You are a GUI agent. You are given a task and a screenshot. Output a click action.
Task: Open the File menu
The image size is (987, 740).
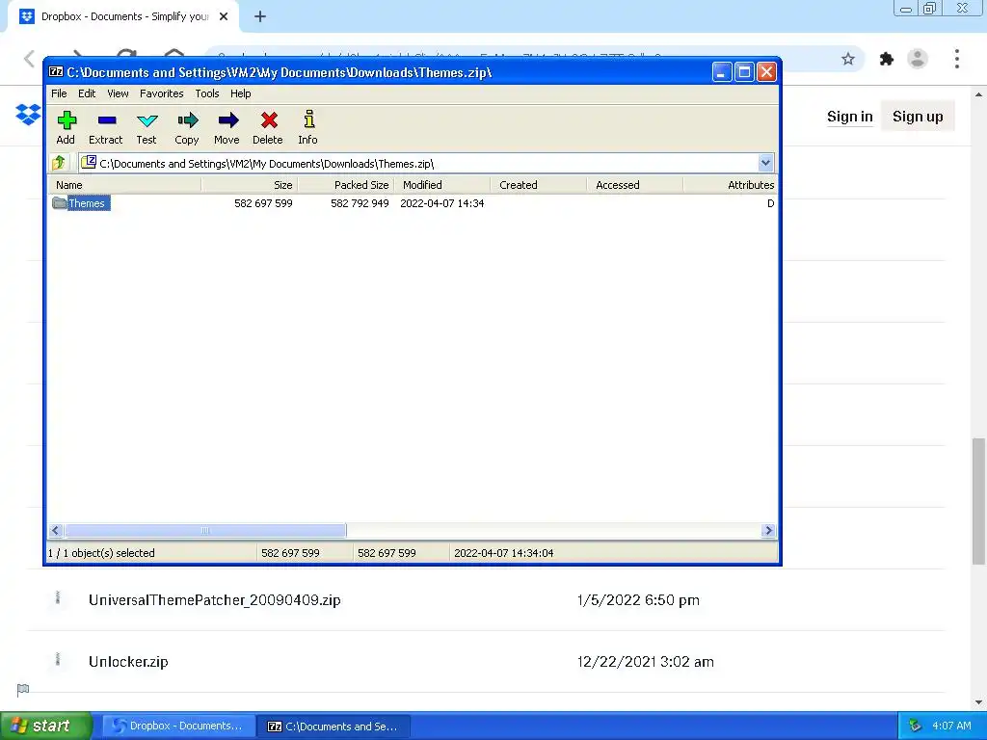(59, 93)
